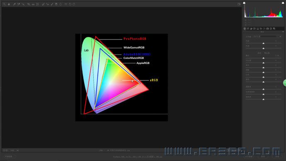Select the Radial Filter tool
Image resolution: width=286 pixels, height=161 pixels.
coord(61,4)
